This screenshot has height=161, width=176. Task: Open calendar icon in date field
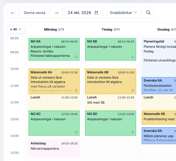pyautogui.click(x=96, y=13)
